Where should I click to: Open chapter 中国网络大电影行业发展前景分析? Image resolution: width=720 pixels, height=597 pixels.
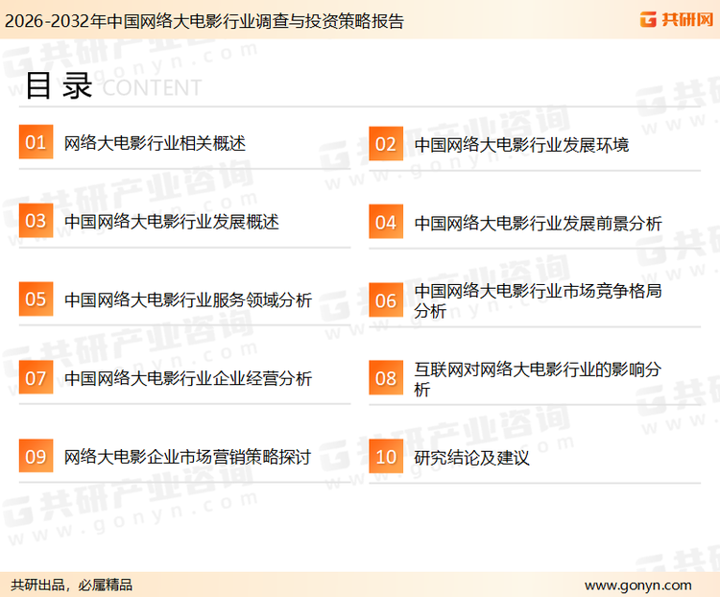point(539,224)
